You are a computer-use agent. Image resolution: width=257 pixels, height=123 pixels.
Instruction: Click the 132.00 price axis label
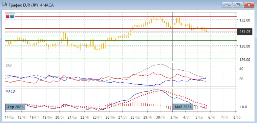tap(245, 20)
